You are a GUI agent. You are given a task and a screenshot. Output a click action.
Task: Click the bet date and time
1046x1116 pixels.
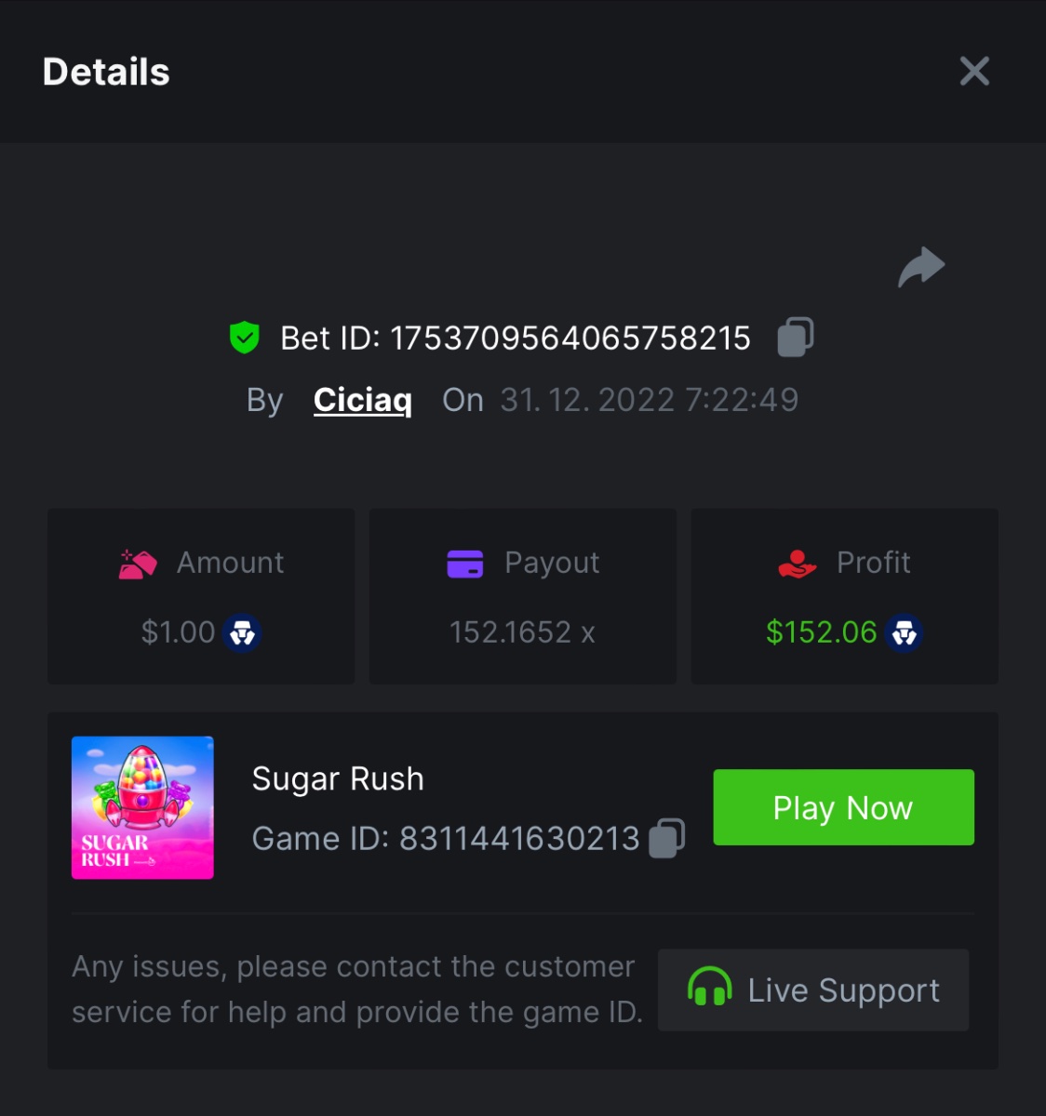tap(649, 400)
